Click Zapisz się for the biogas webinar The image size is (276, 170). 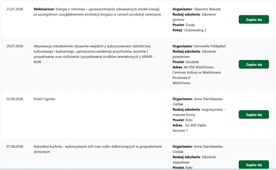(x=254, y=20)
